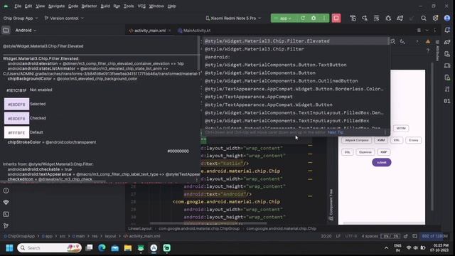Open the Notifications bell panel
Screen dimensions: 455x256
447,30
